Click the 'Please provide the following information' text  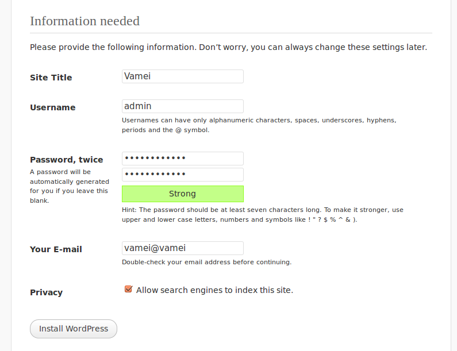228,47
